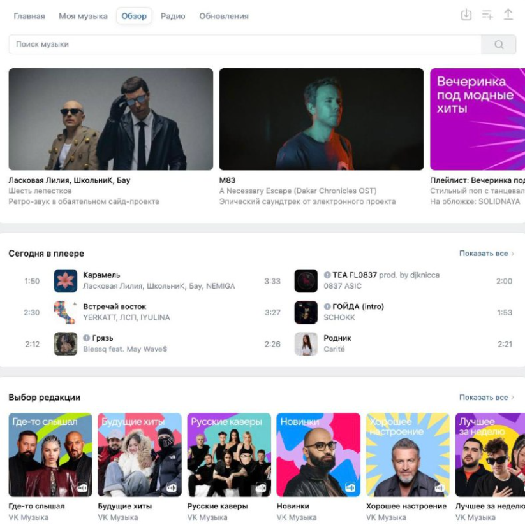This screenshot has width=525, height=532.
Task: Click the explicit icon next to Грязь
Action: click(87, 338)
